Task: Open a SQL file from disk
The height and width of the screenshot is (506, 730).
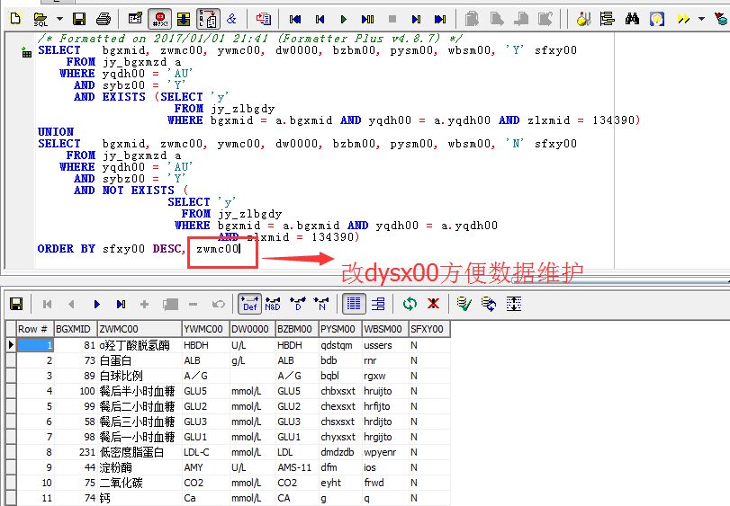Action: pyautogui.click(x=41, y=19)
